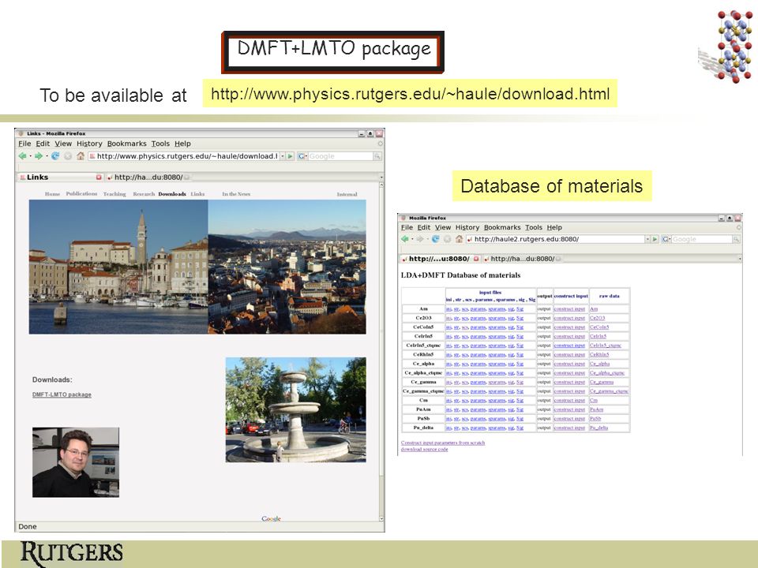Open the File menu in the Links window
Image resolution: width=758 pixels, height=568 pixels.
(x=24, y=144)
